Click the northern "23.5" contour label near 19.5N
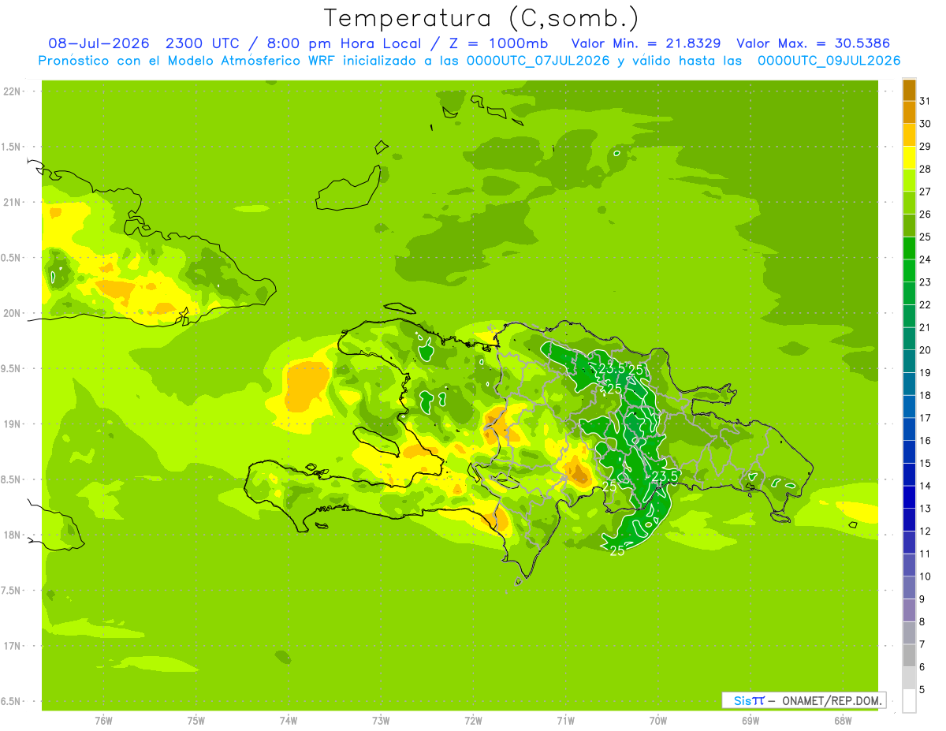 (x=612, y=368)
